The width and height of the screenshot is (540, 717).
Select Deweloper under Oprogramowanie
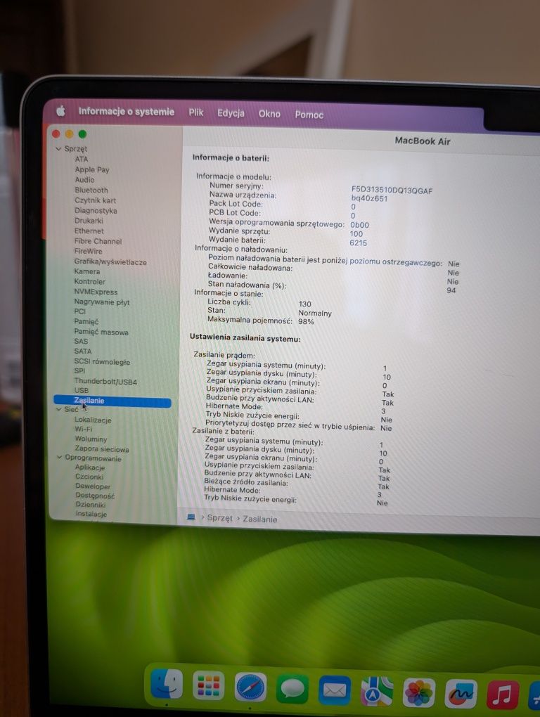93,486
